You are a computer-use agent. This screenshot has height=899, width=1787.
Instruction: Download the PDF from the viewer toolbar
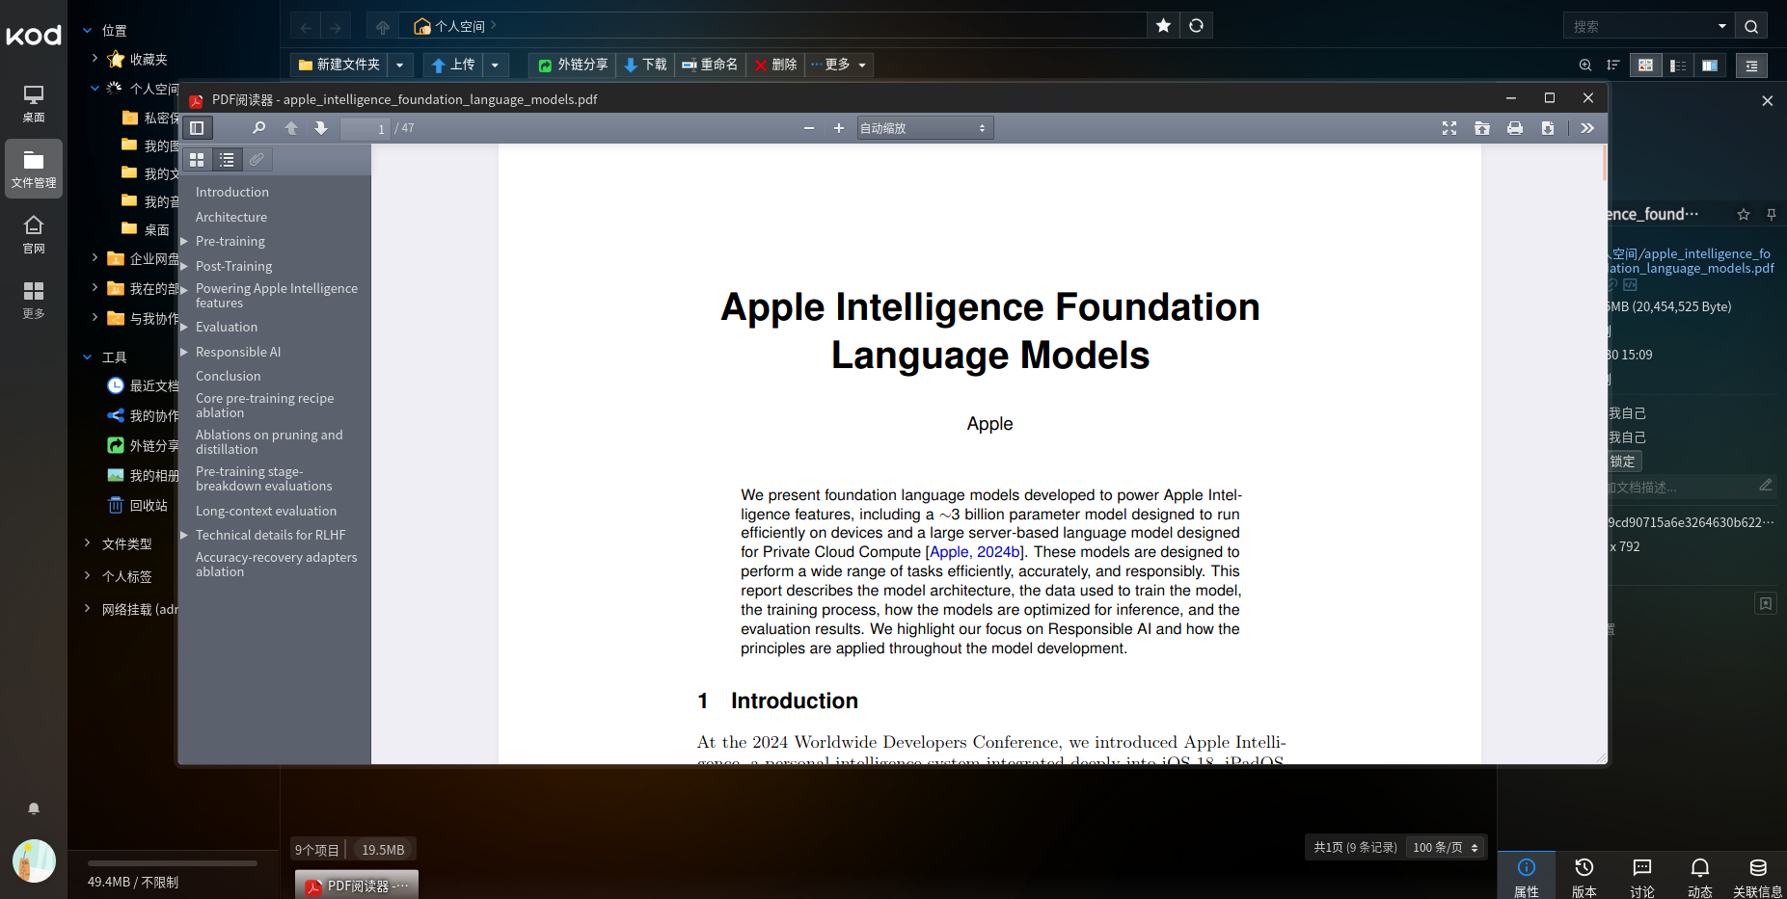(x=1548, y=128)
